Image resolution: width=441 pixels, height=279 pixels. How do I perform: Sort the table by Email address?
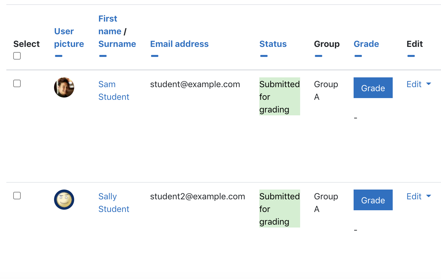[x=179, y=44]
